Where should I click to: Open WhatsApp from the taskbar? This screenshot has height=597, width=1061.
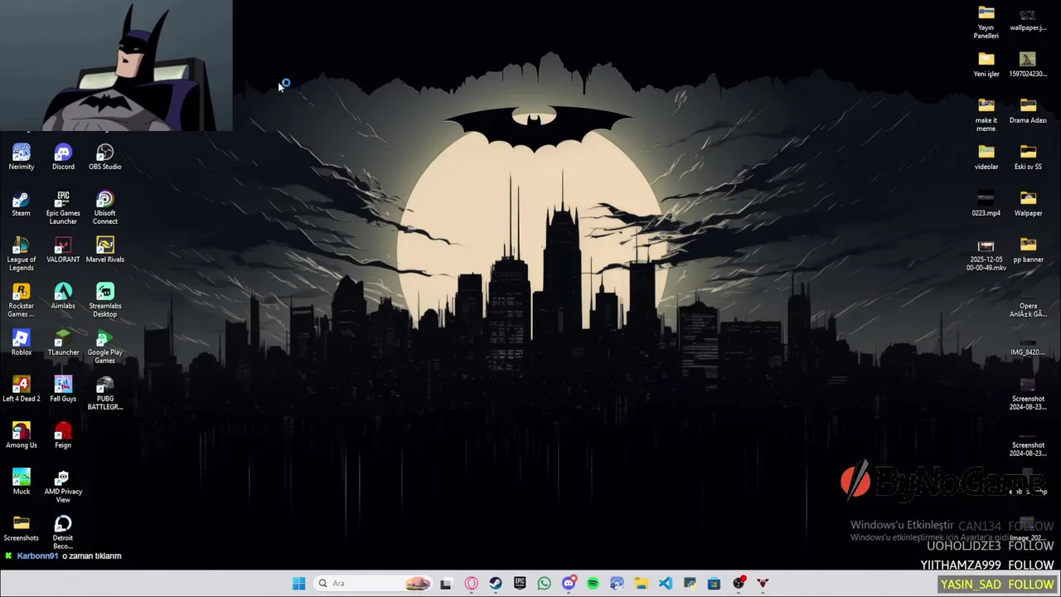(544, 584)
